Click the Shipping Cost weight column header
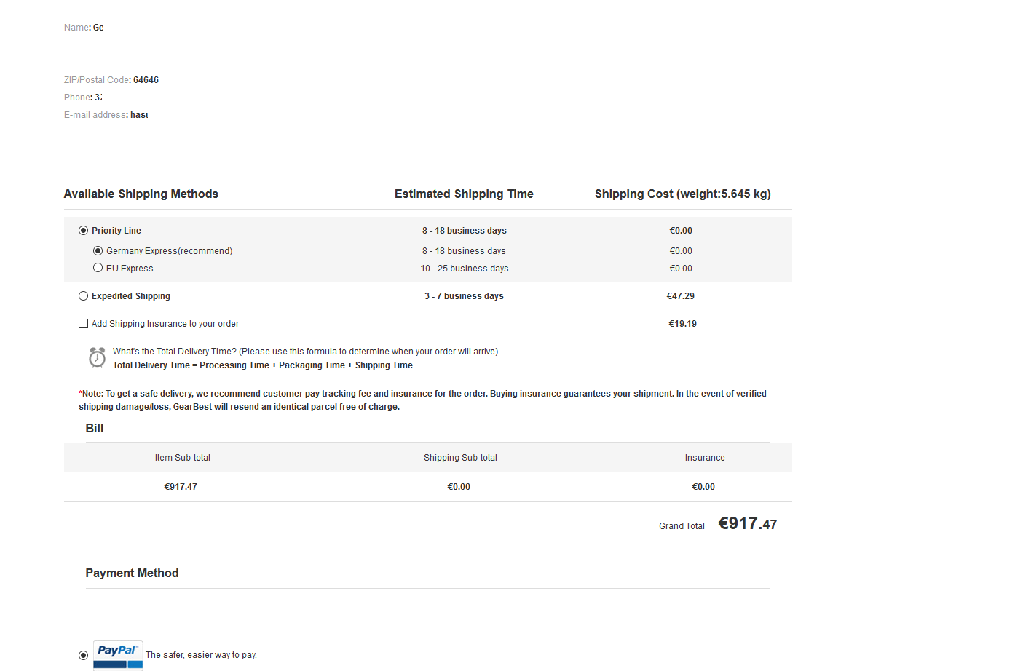The height and width of the screenshot is (671, 1023). (682, 194)
